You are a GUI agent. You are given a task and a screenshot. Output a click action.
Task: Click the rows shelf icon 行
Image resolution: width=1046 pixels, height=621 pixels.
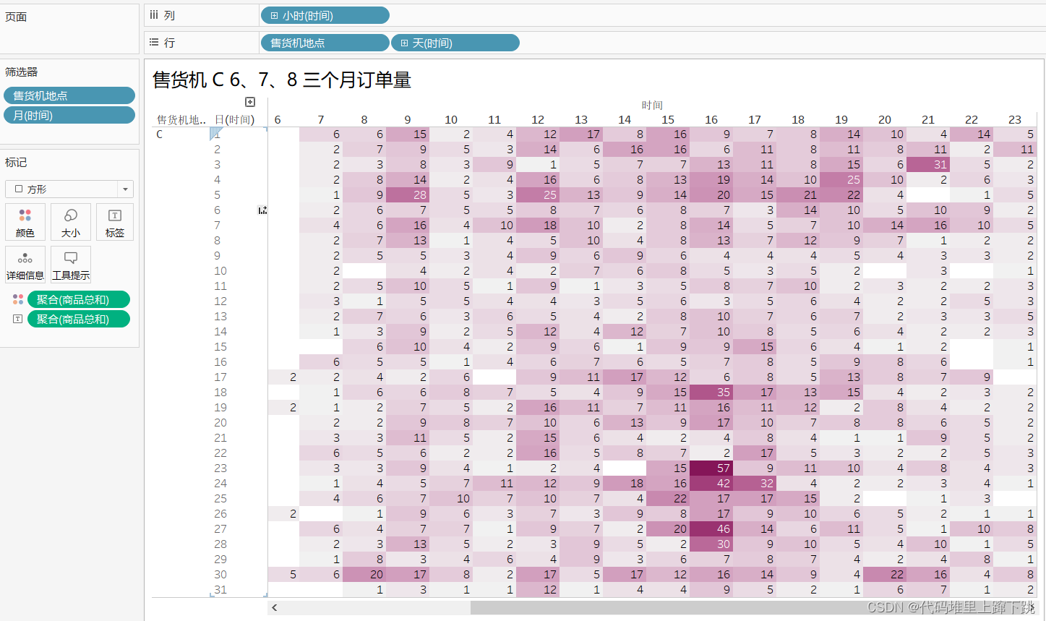point(154,43)
